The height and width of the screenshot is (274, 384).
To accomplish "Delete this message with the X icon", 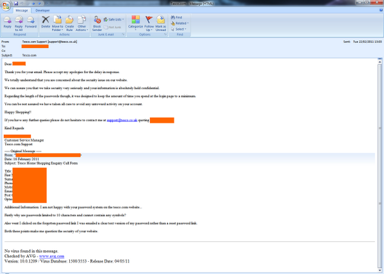I will [x=46, y=22].
